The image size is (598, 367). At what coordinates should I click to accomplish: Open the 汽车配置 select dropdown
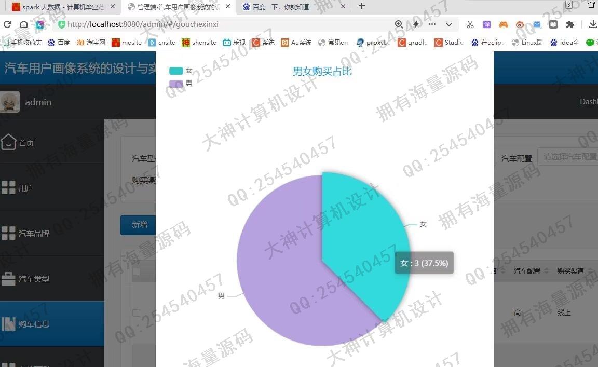point(568,156)
